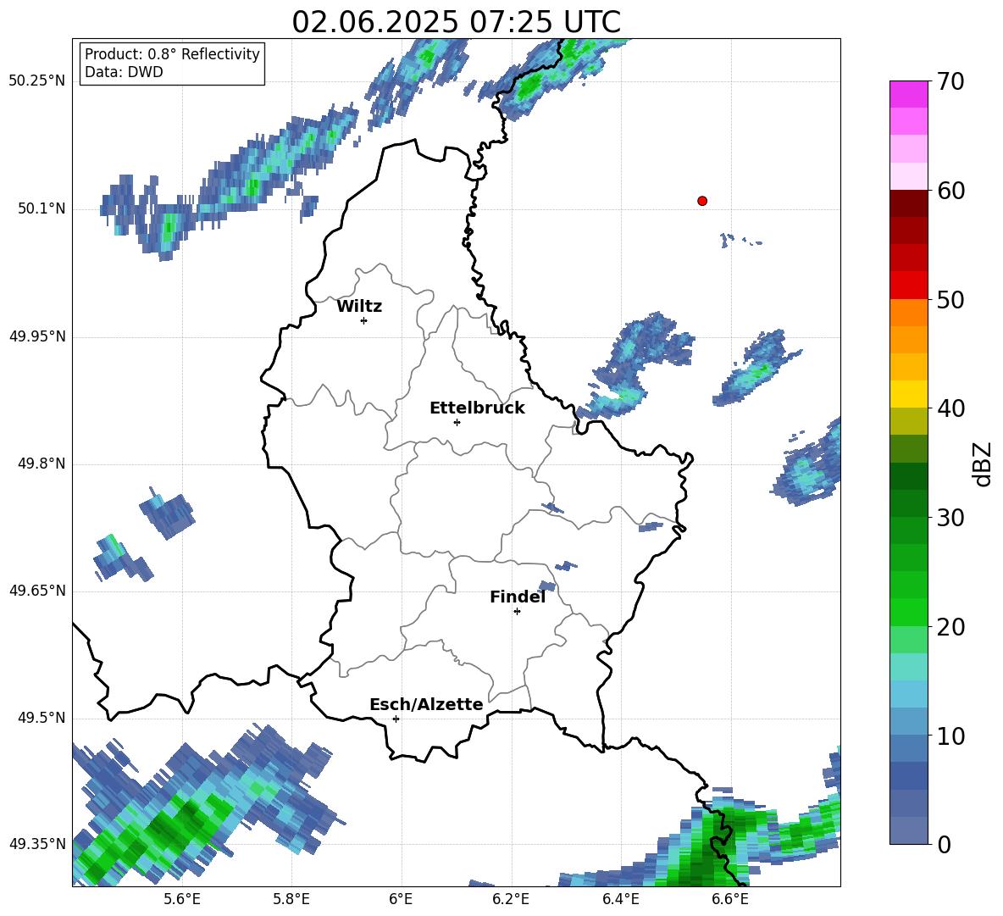Click the 30 value on colorbar
The width and height of the screenshot is (1003, 916).
pyautogui.click(x=950, y=518)
